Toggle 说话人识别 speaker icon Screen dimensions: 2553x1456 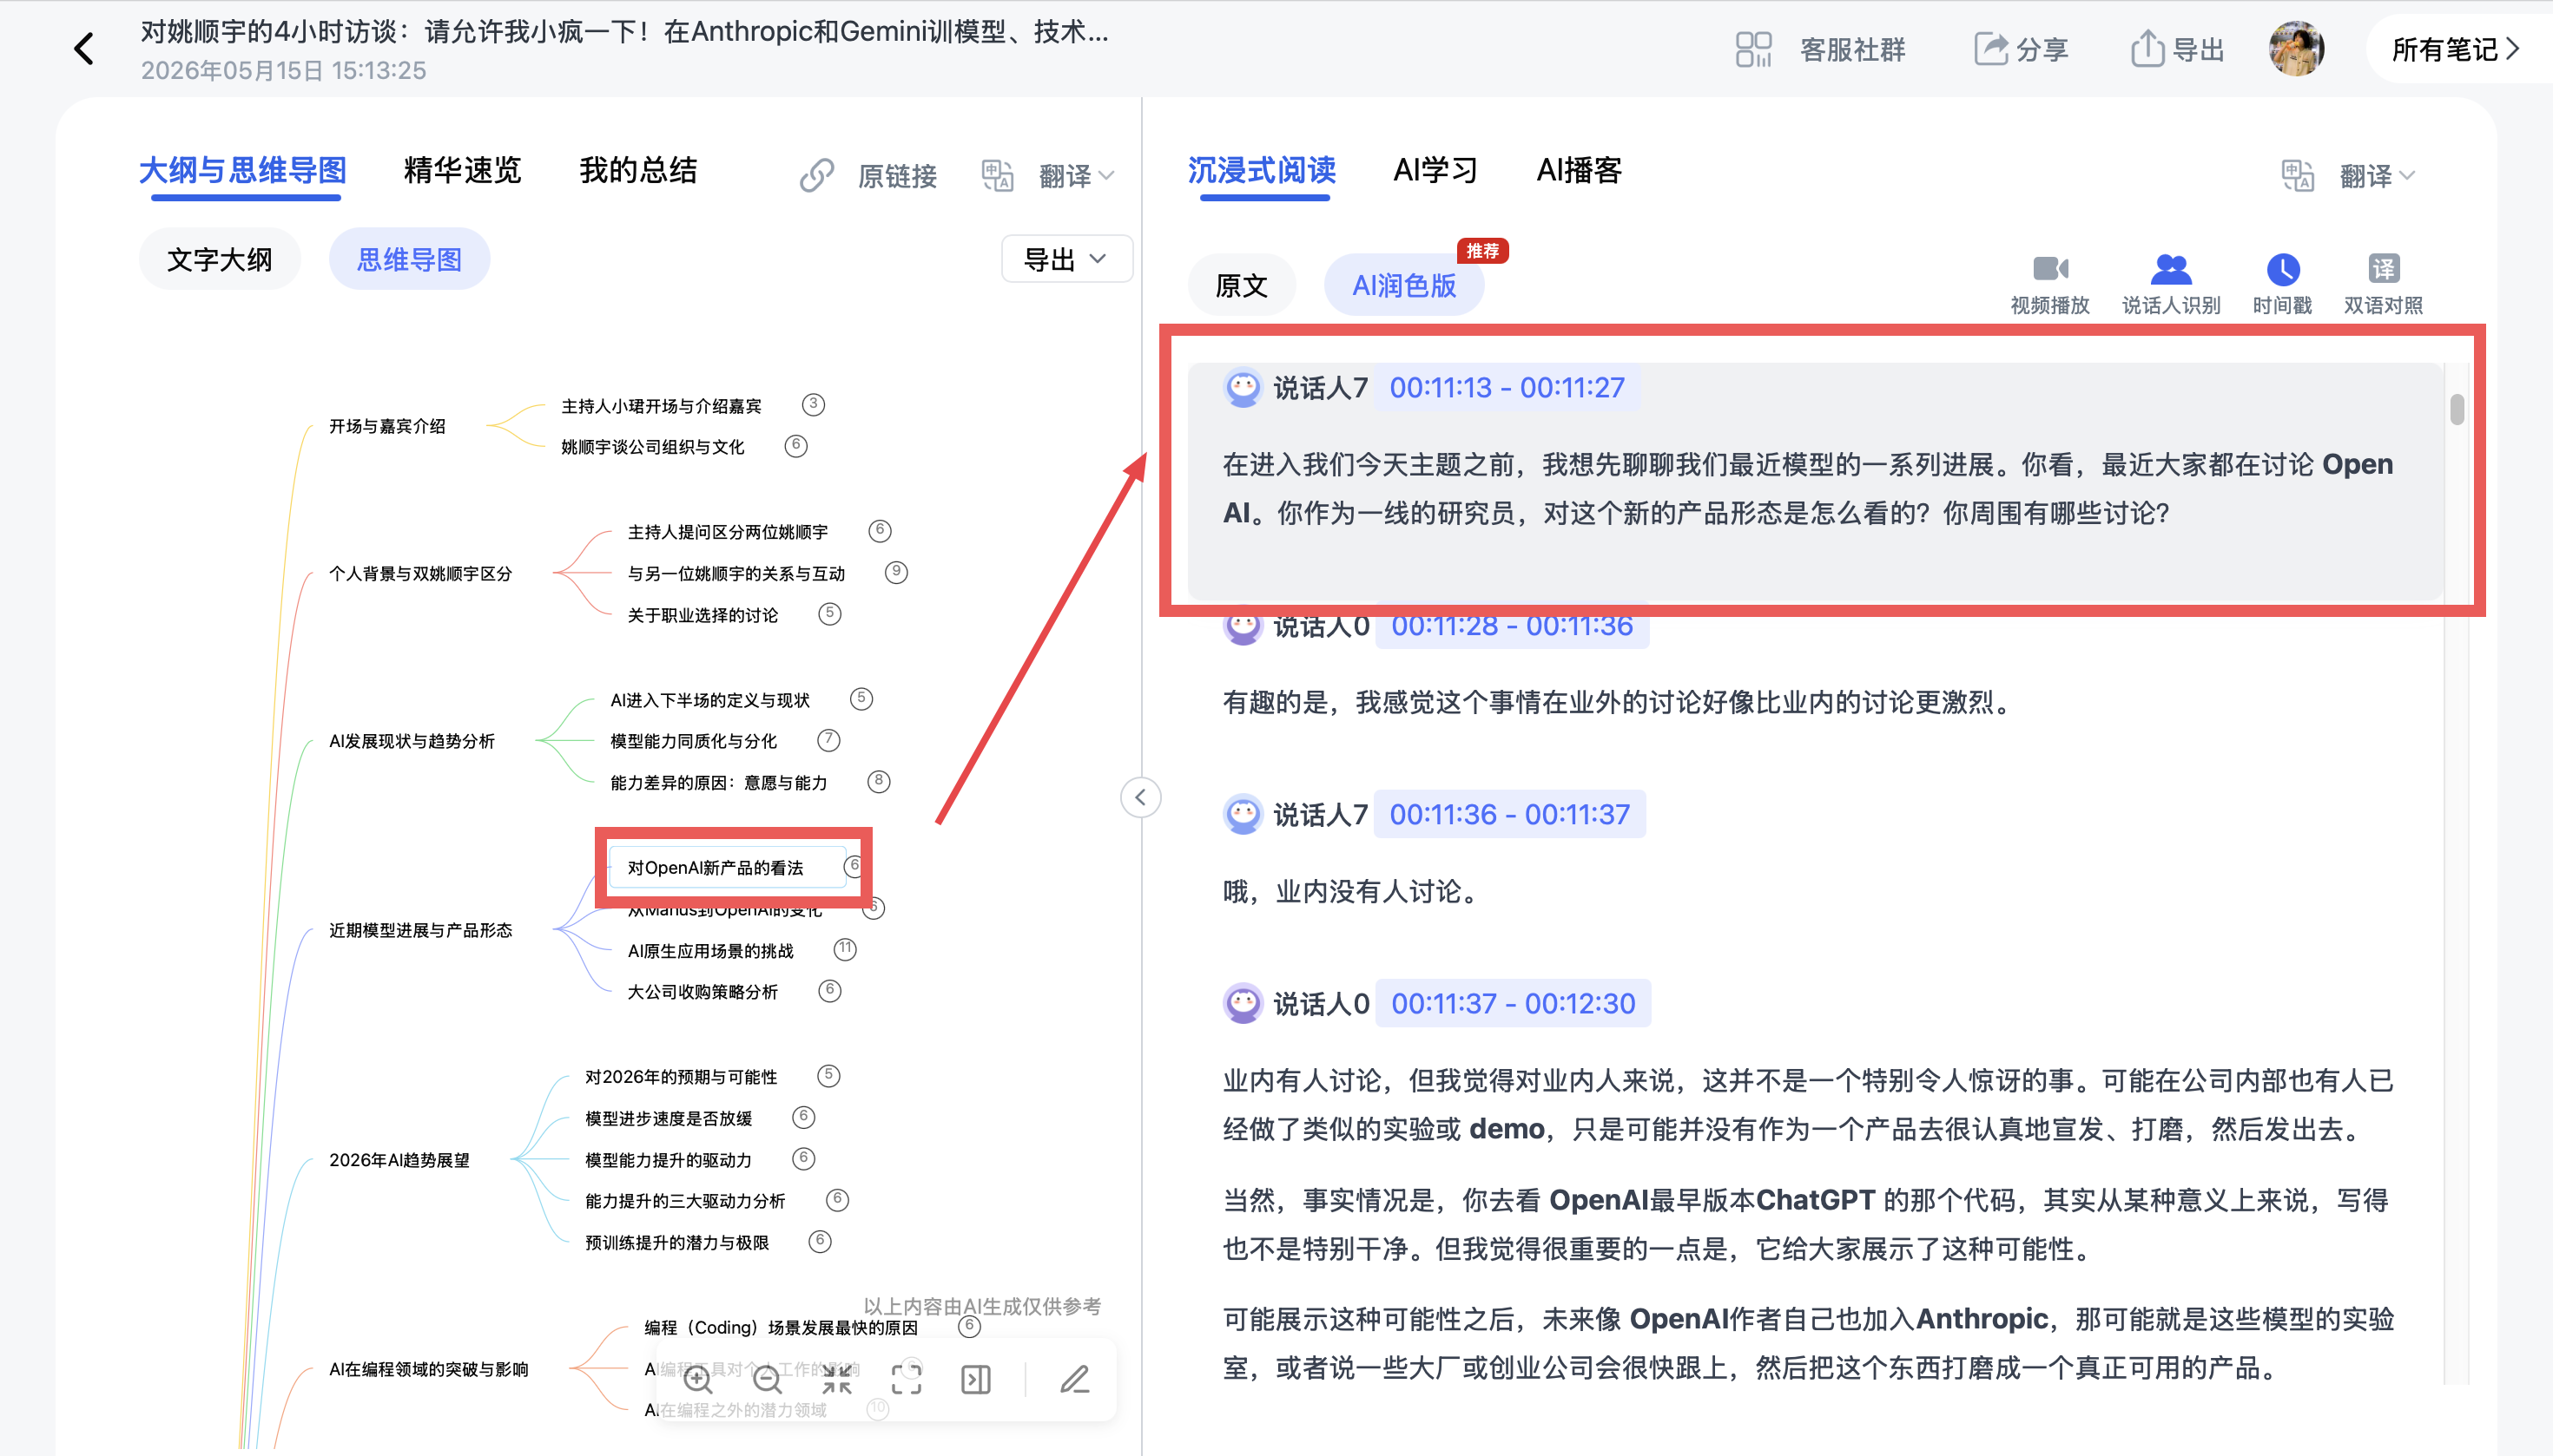pyautogui.click(x=2171, y=268)
